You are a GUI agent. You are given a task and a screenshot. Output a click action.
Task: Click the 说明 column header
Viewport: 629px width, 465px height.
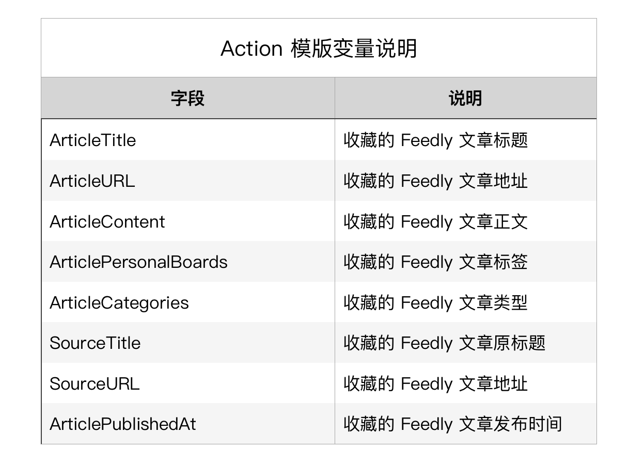[465, 98]
